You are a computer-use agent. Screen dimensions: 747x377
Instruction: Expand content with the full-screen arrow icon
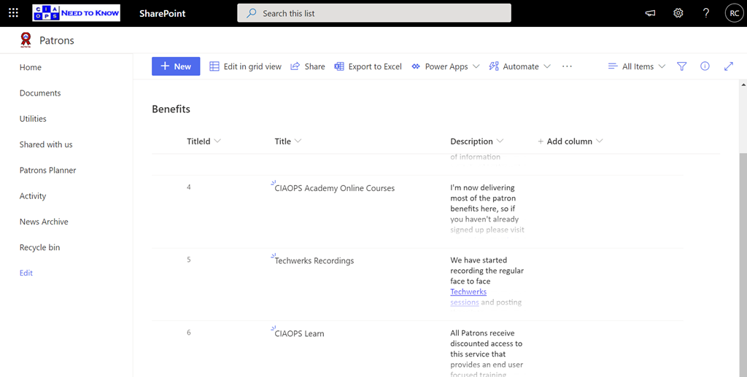pyautogui.click(x=728, y=66)
